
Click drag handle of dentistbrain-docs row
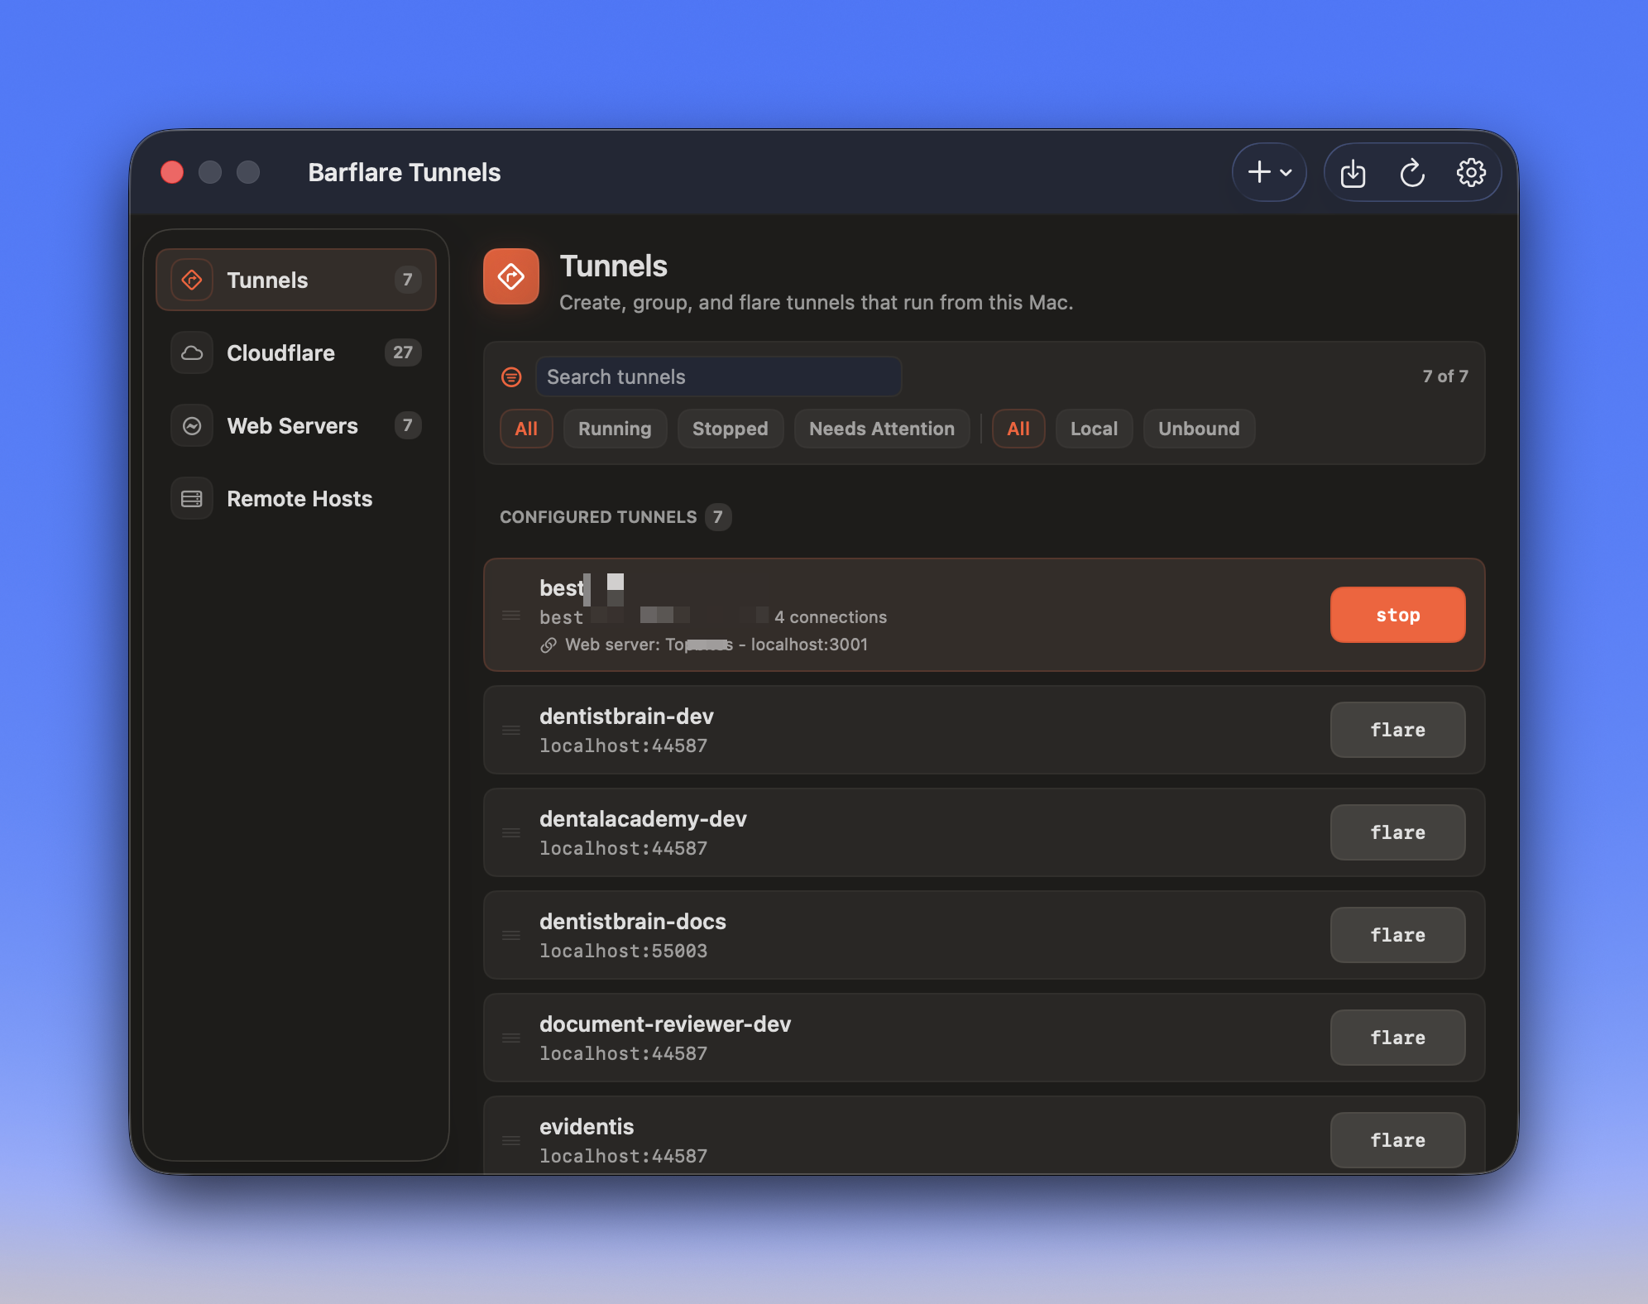point(511,935)
